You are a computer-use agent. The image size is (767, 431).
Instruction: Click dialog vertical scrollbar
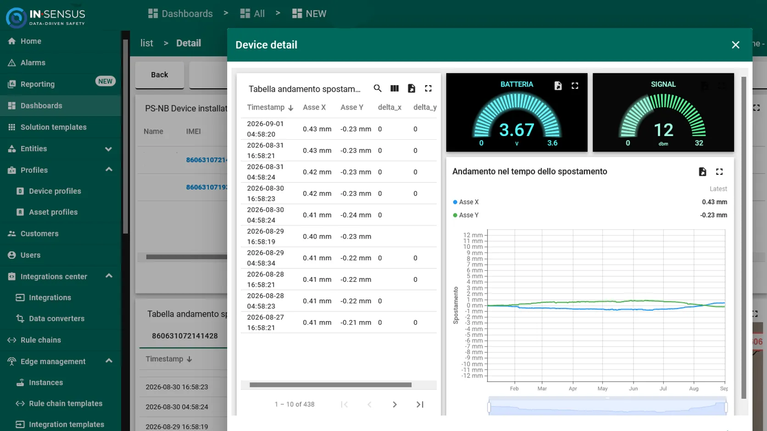point(744,237)
